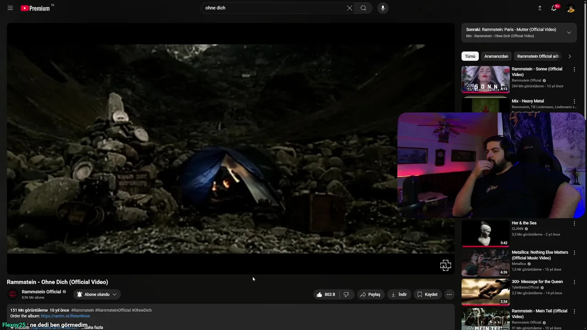Open the notifications bell

554,8
